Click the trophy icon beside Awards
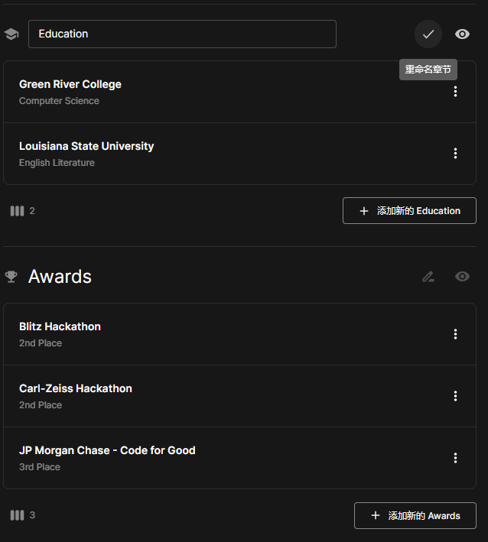 (11, 277)
